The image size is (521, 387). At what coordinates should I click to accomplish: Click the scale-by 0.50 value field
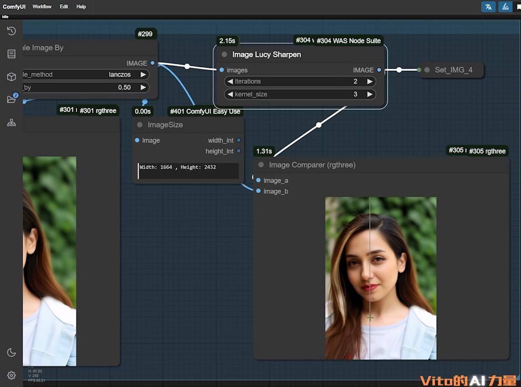pos(86,87)
